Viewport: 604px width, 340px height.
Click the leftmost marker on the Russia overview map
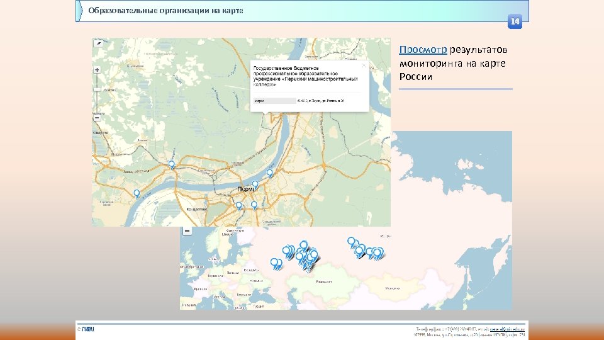[x=275, y=264]
